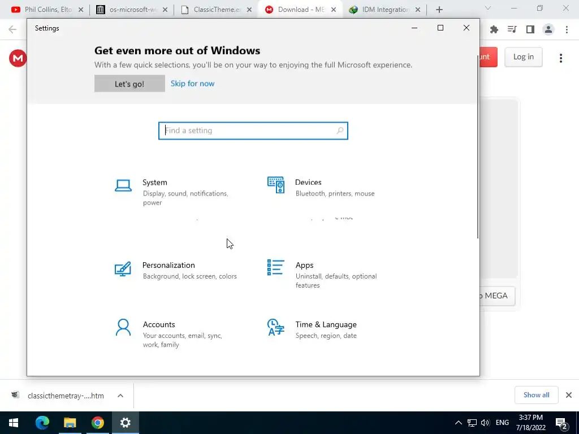Open clock showing 3:37 PM
Image resolution: width=579 pixels, height=434 pixels.
click(x=530, y=423)
